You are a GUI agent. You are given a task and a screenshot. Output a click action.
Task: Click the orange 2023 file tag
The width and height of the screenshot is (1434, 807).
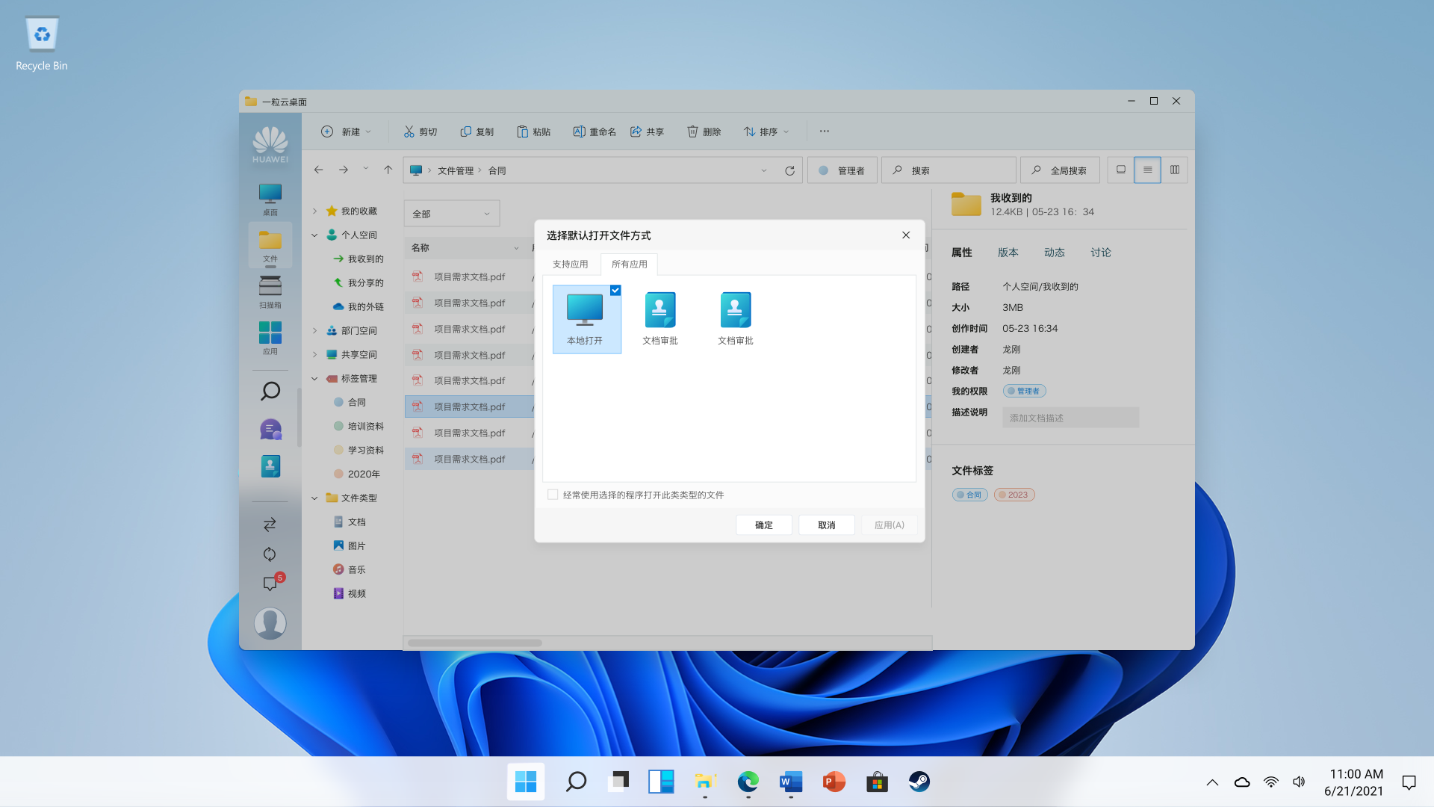pos(1014,495)
